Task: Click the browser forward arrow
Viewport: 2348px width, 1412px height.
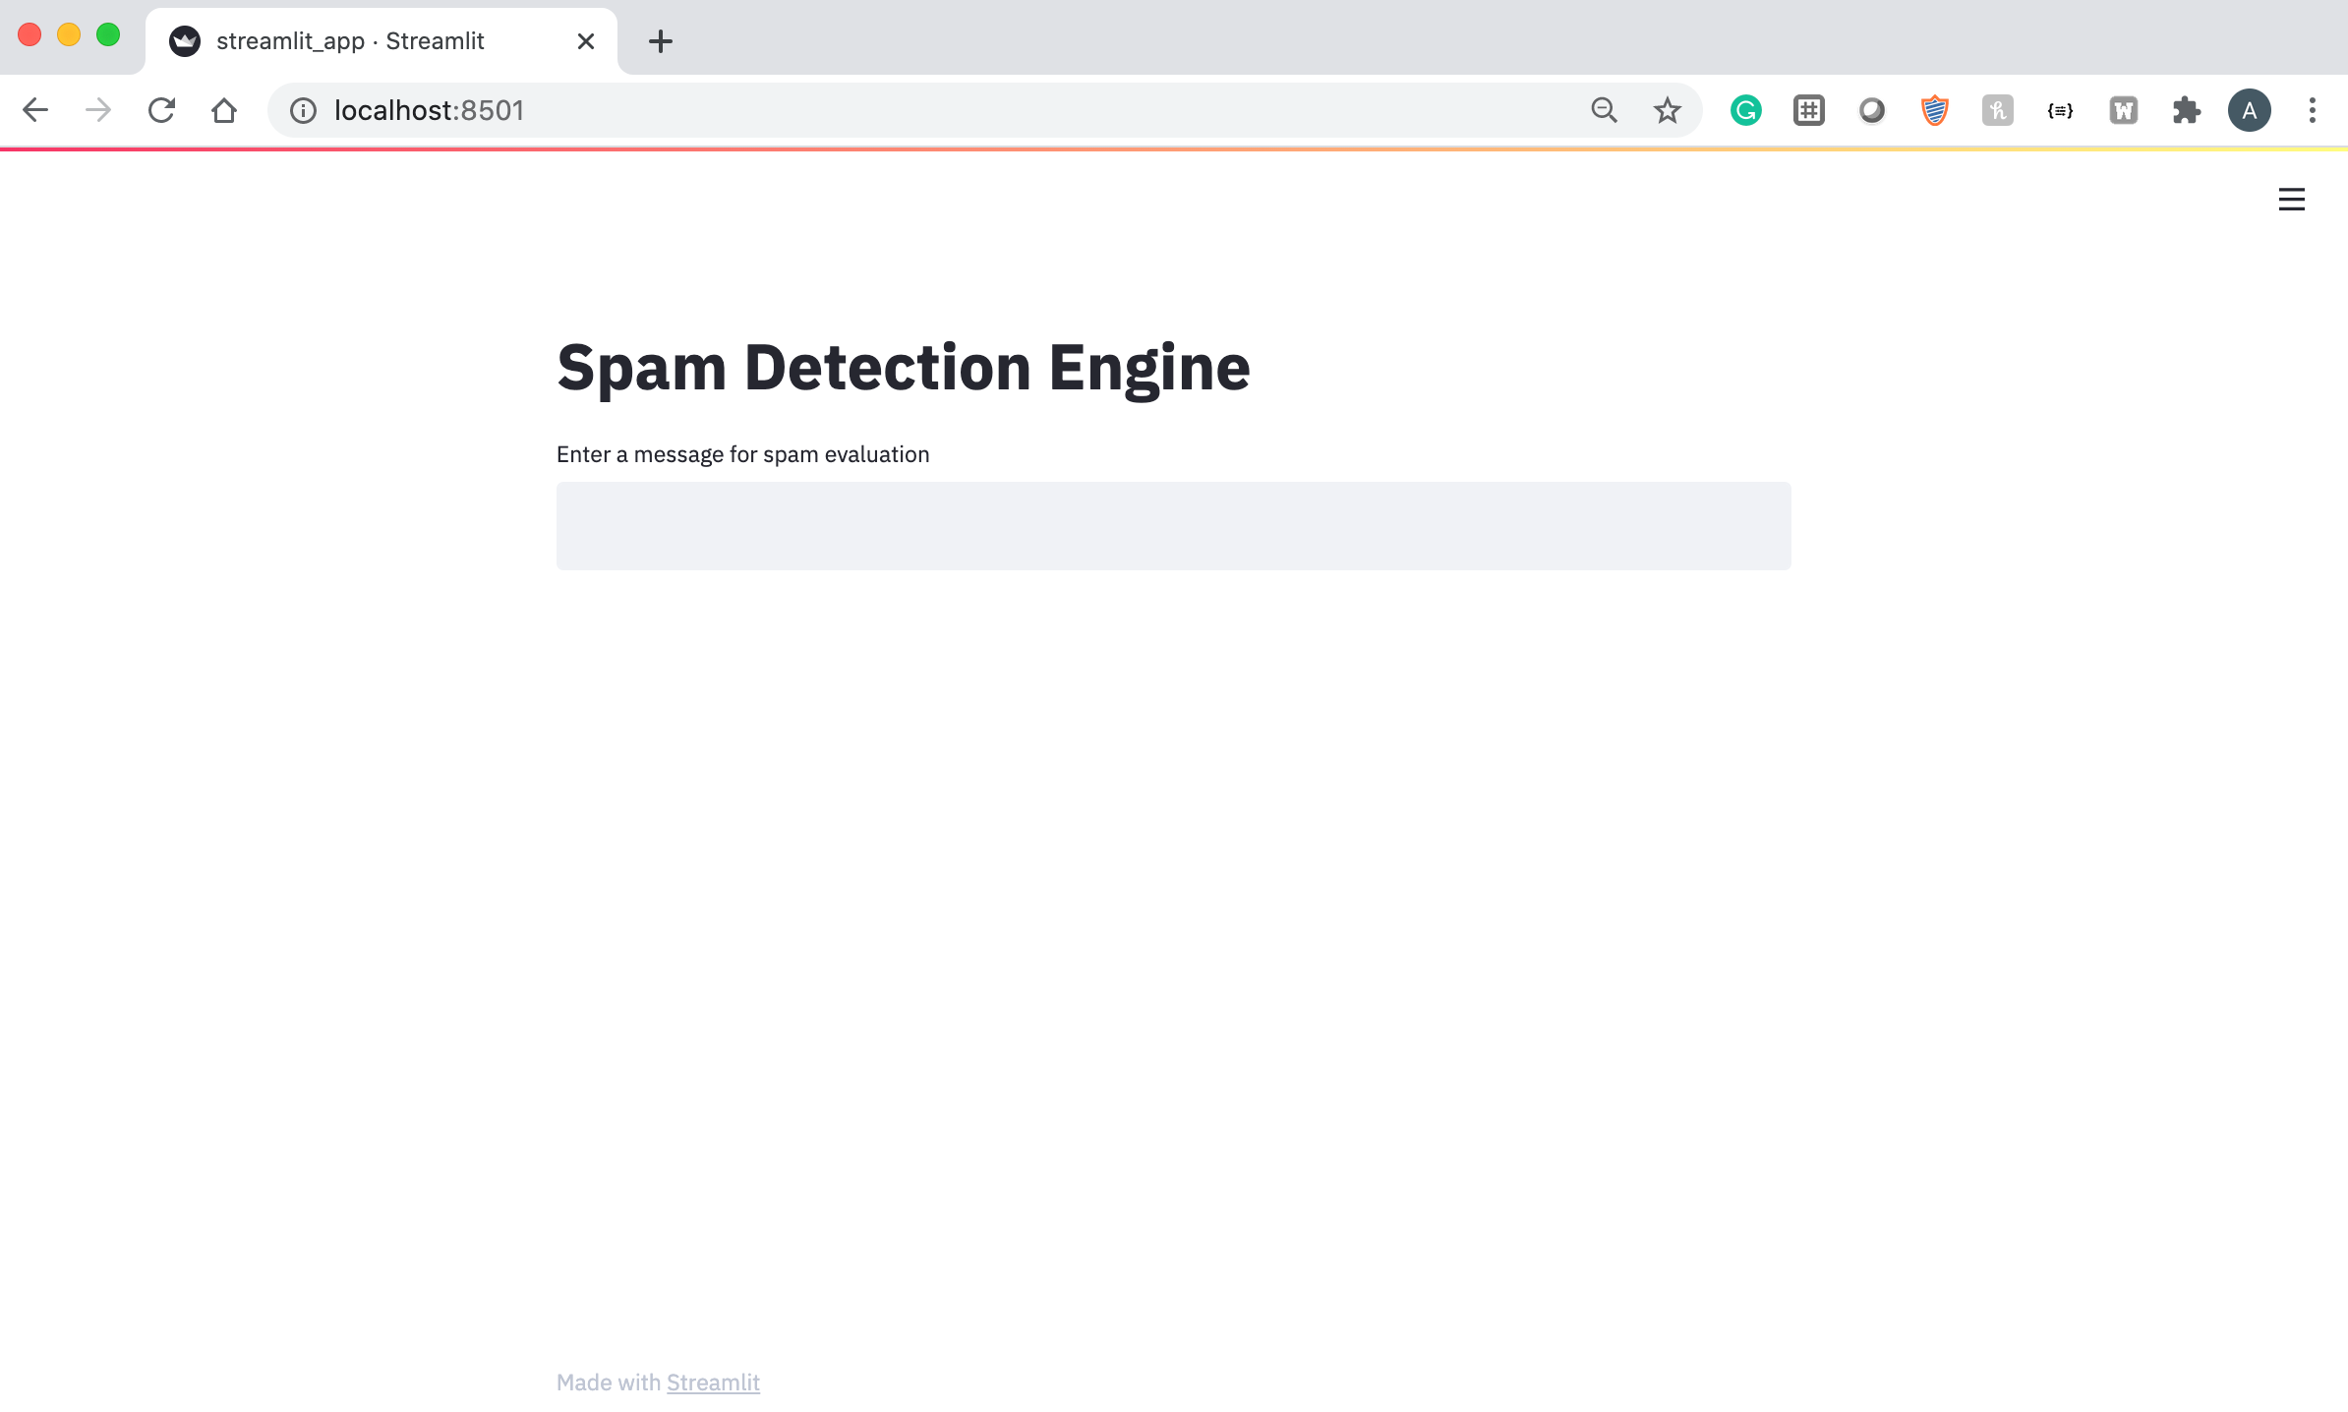Action: (98, 110)
